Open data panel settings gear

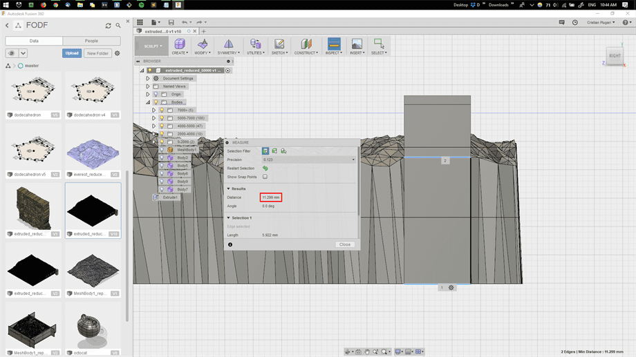pyautogui.click(x=118, y=53)
